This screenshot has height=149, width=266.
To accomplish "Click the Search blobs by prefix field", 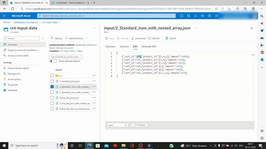I will [x=66, y=57].
